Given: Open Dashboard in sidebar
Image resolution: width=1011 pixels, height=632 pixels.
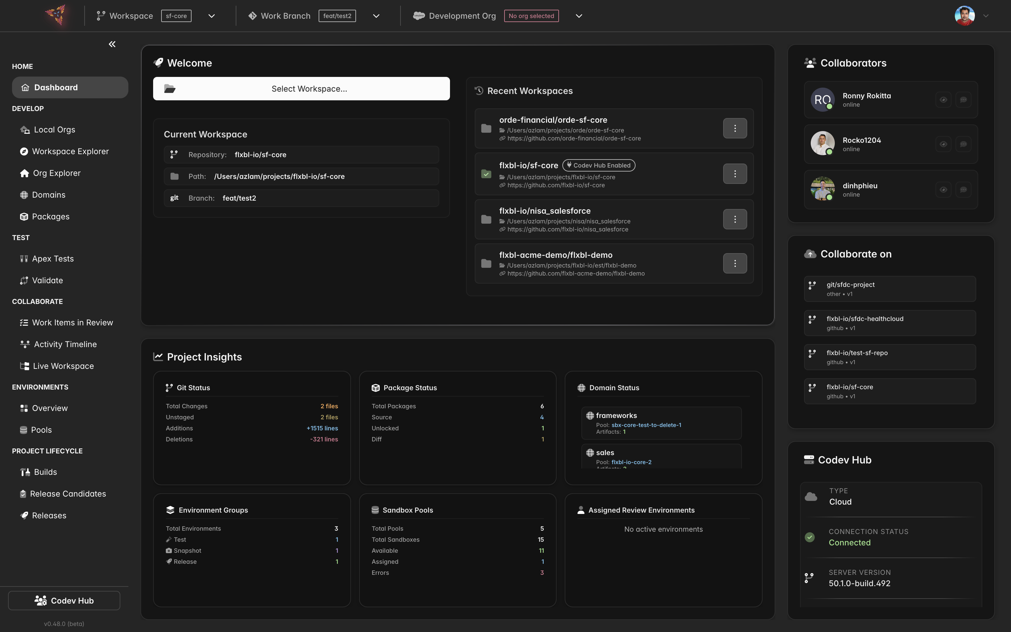Looking at the screenshot, I should click(70, 87).
